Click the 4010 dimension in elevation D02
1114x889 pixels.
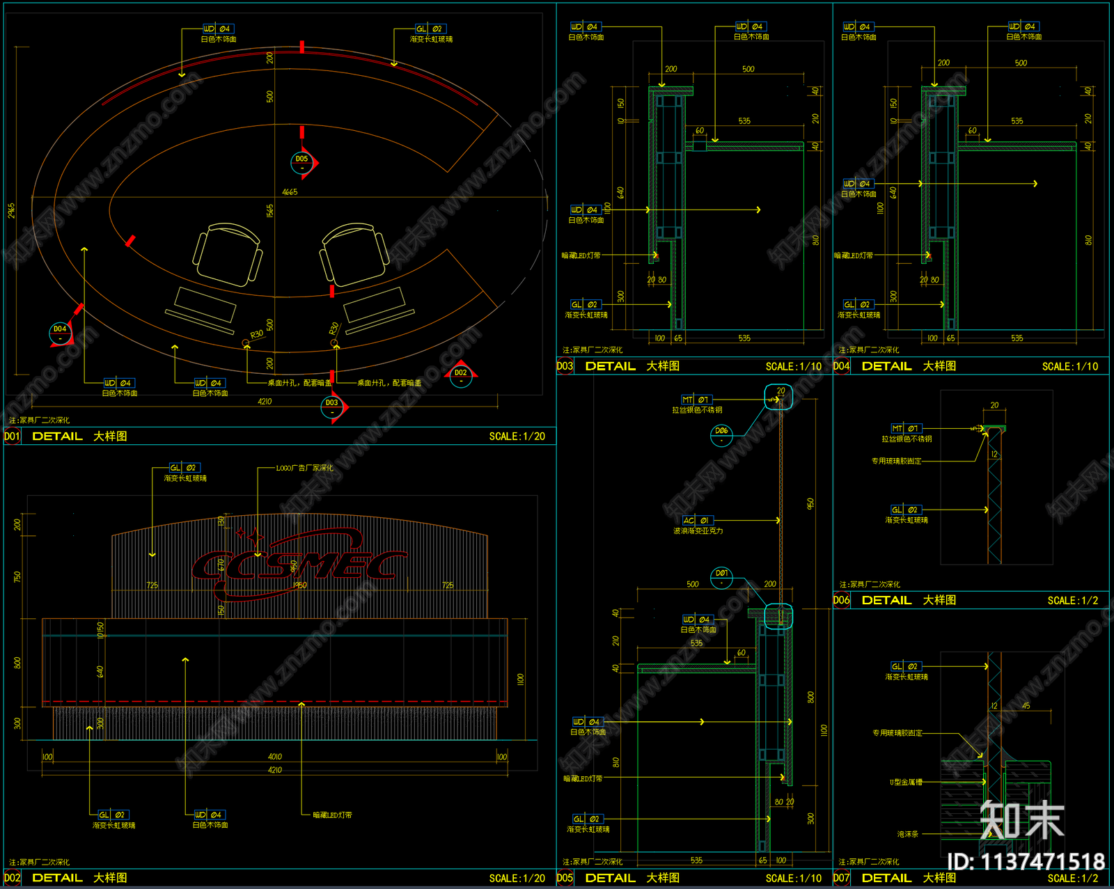point(275,757)
